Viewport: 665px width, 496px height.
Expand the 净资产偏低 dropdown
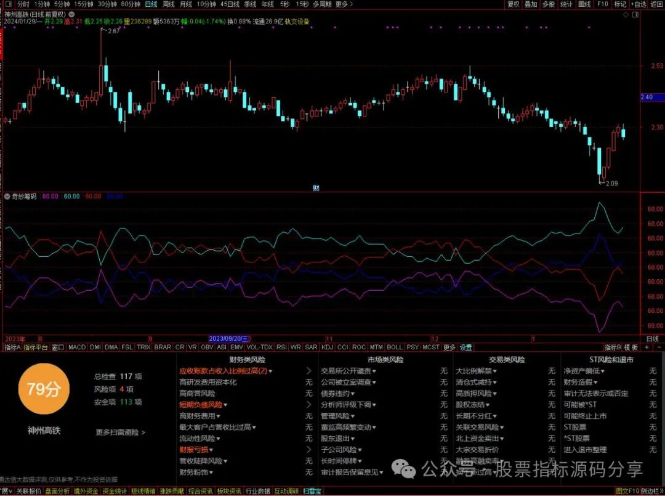[x=602, y=372]
